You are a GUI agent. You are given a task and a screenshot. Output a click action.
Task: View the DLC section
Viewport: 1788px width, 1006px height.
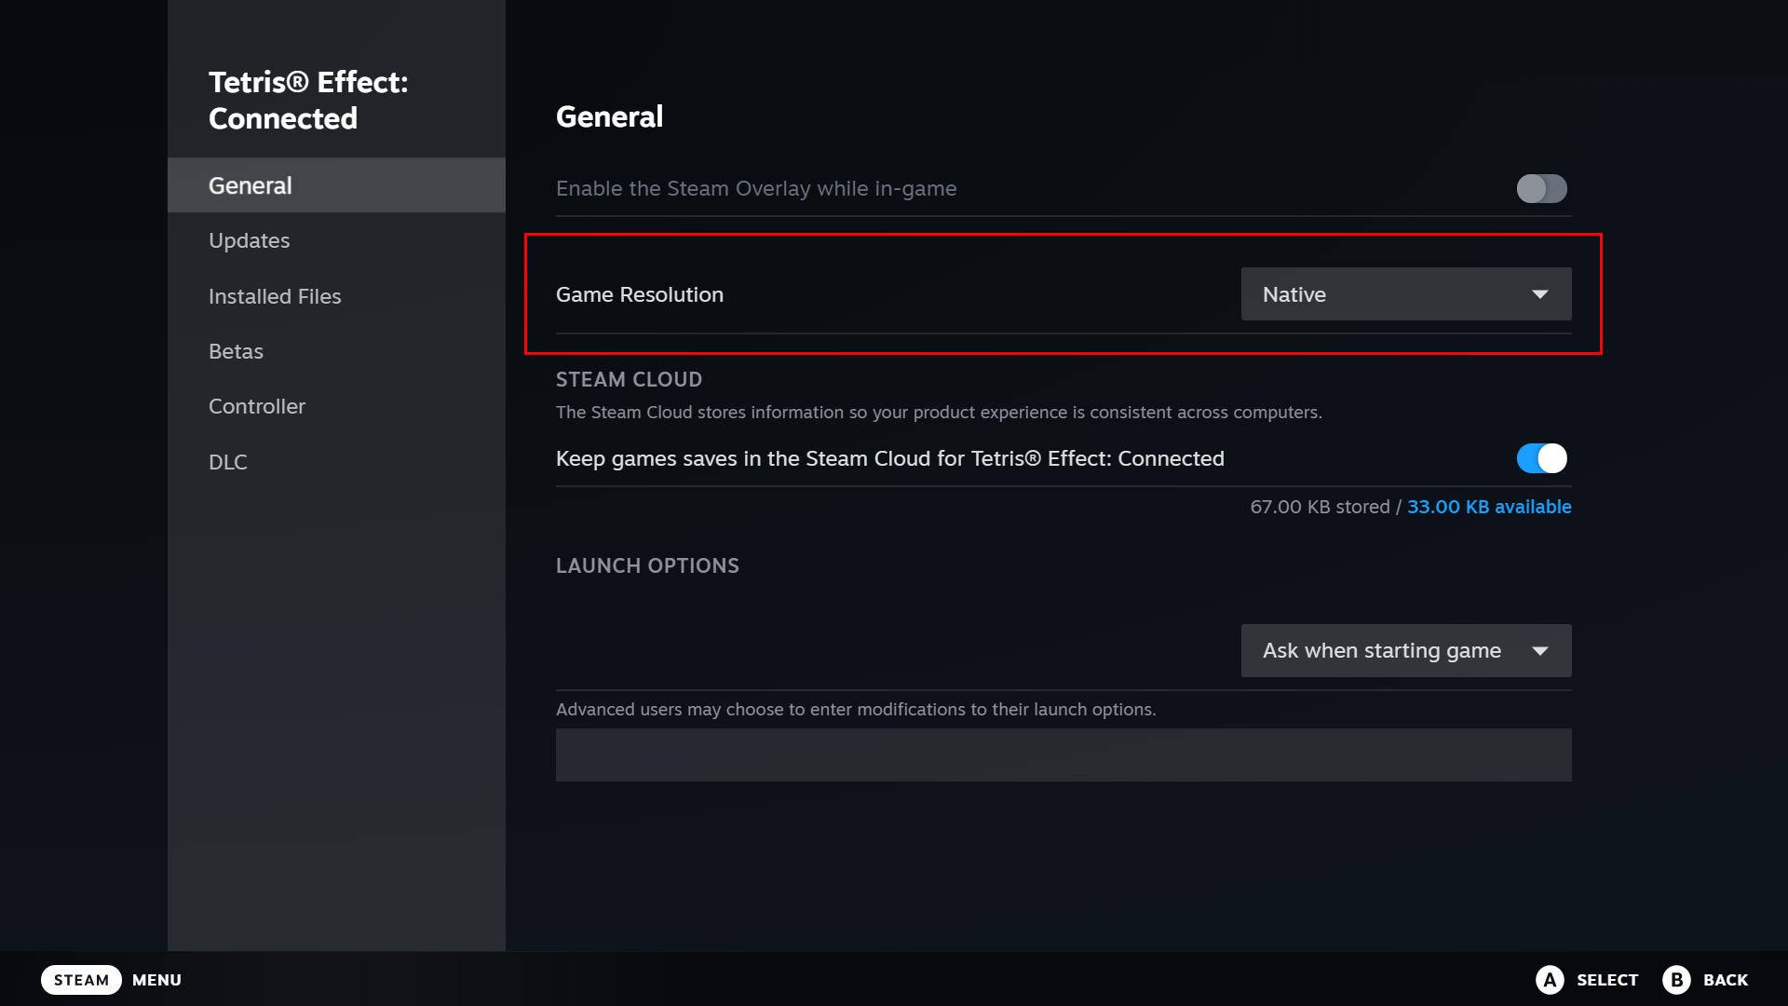[228, 461]
